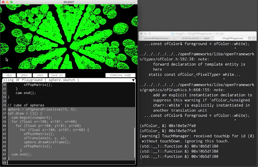Viewport: 258px width, 167px height.
Task: Click the 'for (float x=-180' loop line
Action: pos(44,122)
